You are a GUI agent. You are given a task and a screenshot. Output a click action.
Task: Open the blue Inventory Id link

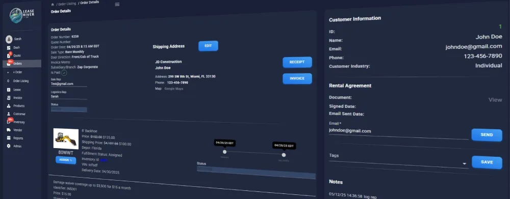(103, 160)
